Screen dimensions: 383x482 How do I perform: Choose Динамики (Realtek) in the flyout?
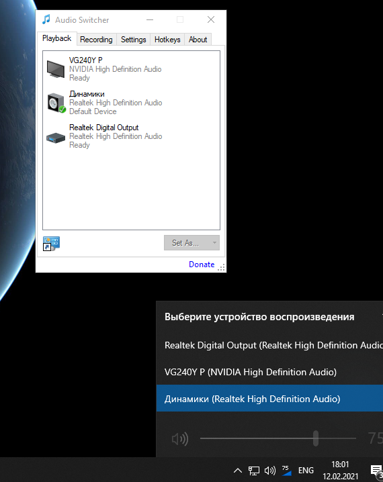(270, 398)
